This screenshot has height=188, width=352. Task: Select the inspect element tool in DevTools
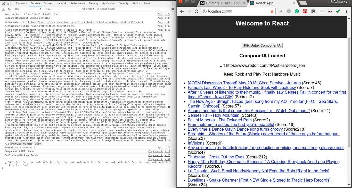3,3
